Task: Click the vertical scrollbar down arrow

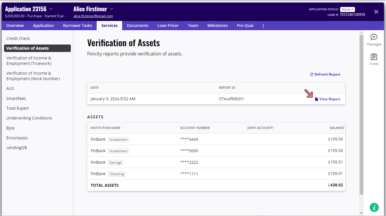Action: coord(361,213)
